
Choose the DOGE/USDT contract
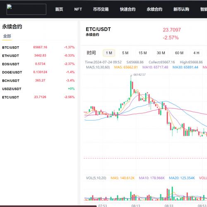point(39,72)
